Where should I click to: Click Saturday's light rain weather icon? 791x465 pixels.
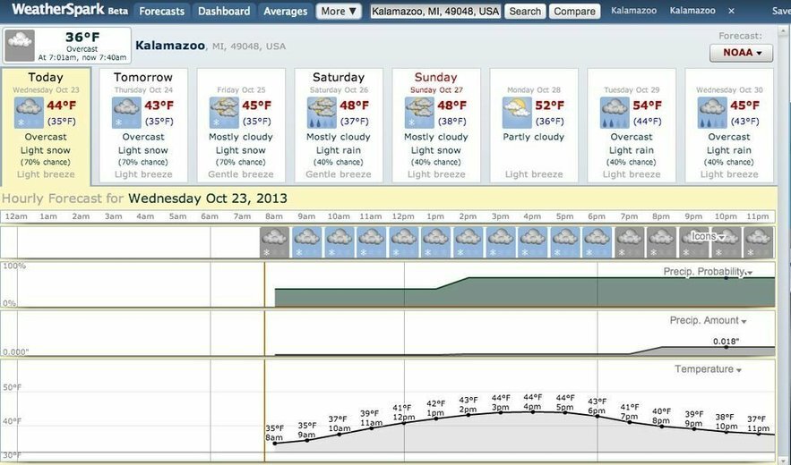(322, 113)
